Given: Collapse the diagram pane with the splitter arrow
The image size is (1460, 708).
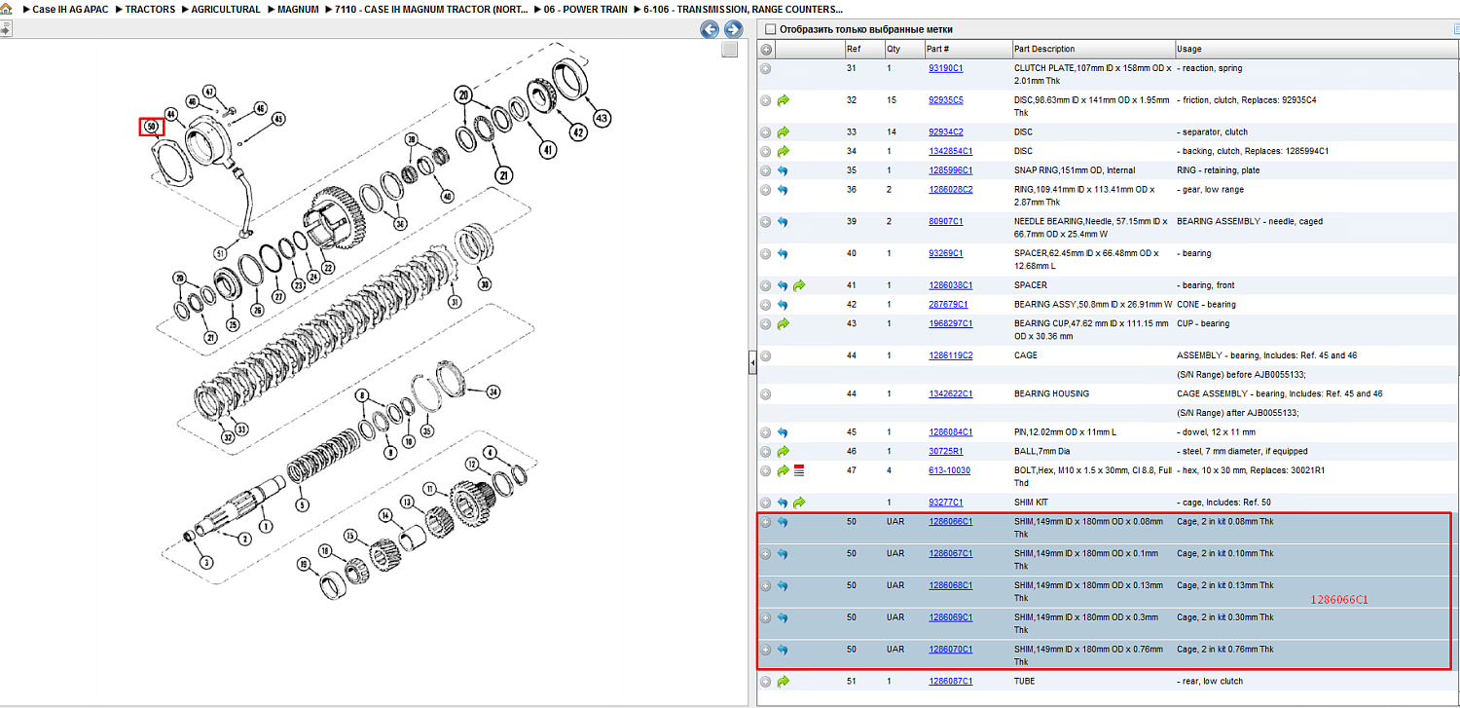Looking at the screenshot, I should point(751,363).
